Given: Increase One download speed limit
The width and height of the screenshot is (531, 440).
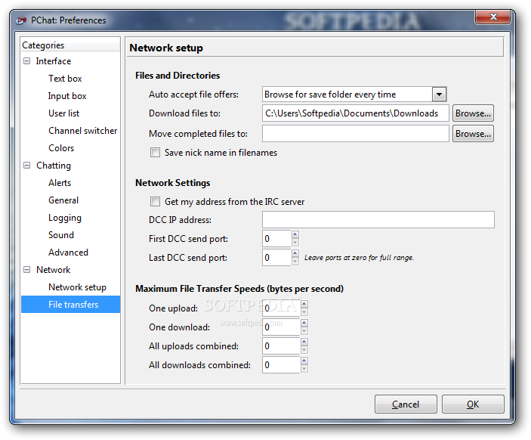Looking at the screenshot, I should (x=304, y=323).
